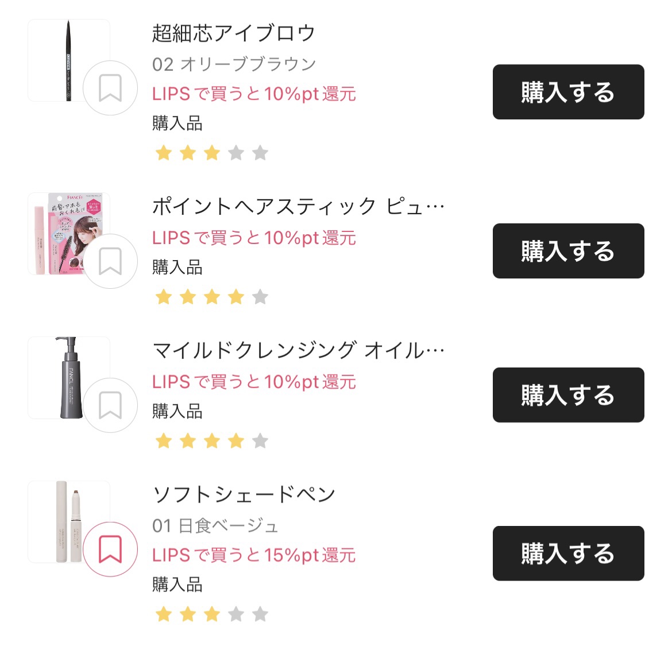Buy the ポイントヘアスティック product
The image size is (672, 654).
568,251
